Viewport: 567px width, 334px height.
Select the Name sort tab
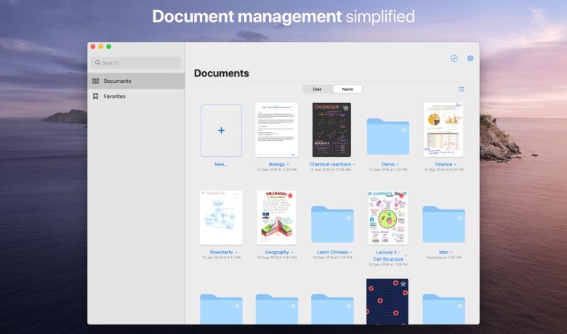point(347,89)
